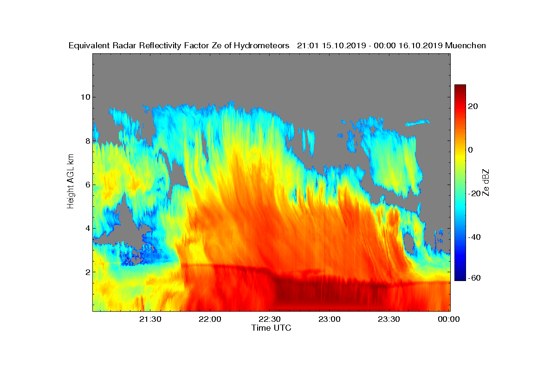This screenshot has width=557, height=371.
Task: Click the colorbar value 0
Action: 471,150
